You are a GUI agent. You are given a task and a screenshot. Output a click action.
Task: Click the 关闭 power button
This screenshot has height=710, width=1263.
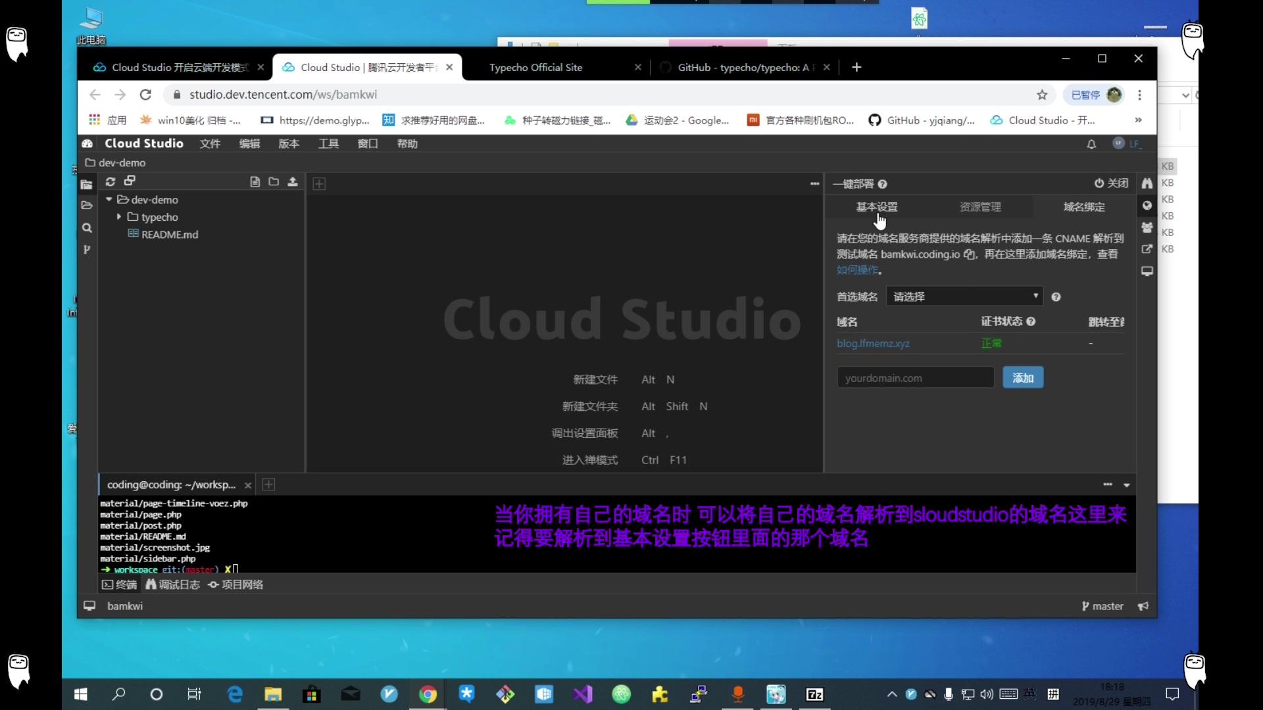coord(1111,183)
